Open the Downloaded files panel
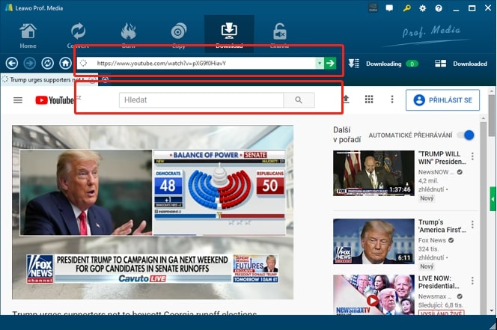 [x=461, y=64]
